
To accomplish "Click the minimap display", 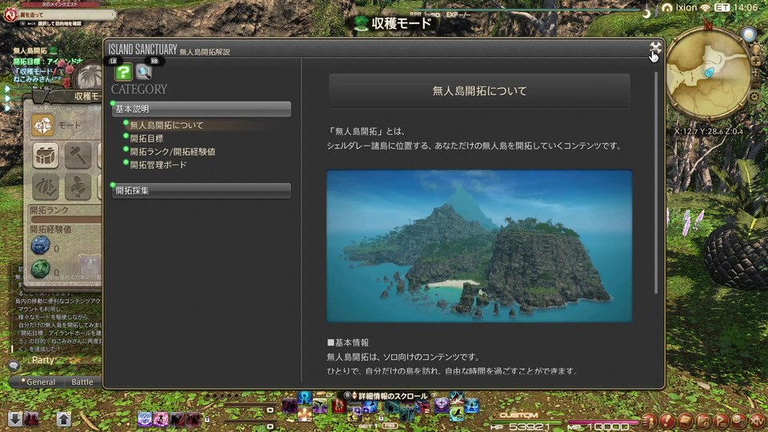I will 708,73.
